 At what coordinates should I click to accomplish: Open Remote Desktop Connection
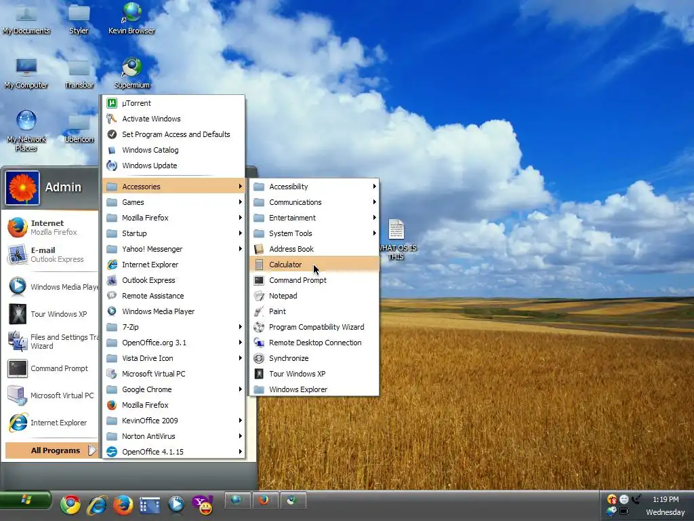click(314, 343)
